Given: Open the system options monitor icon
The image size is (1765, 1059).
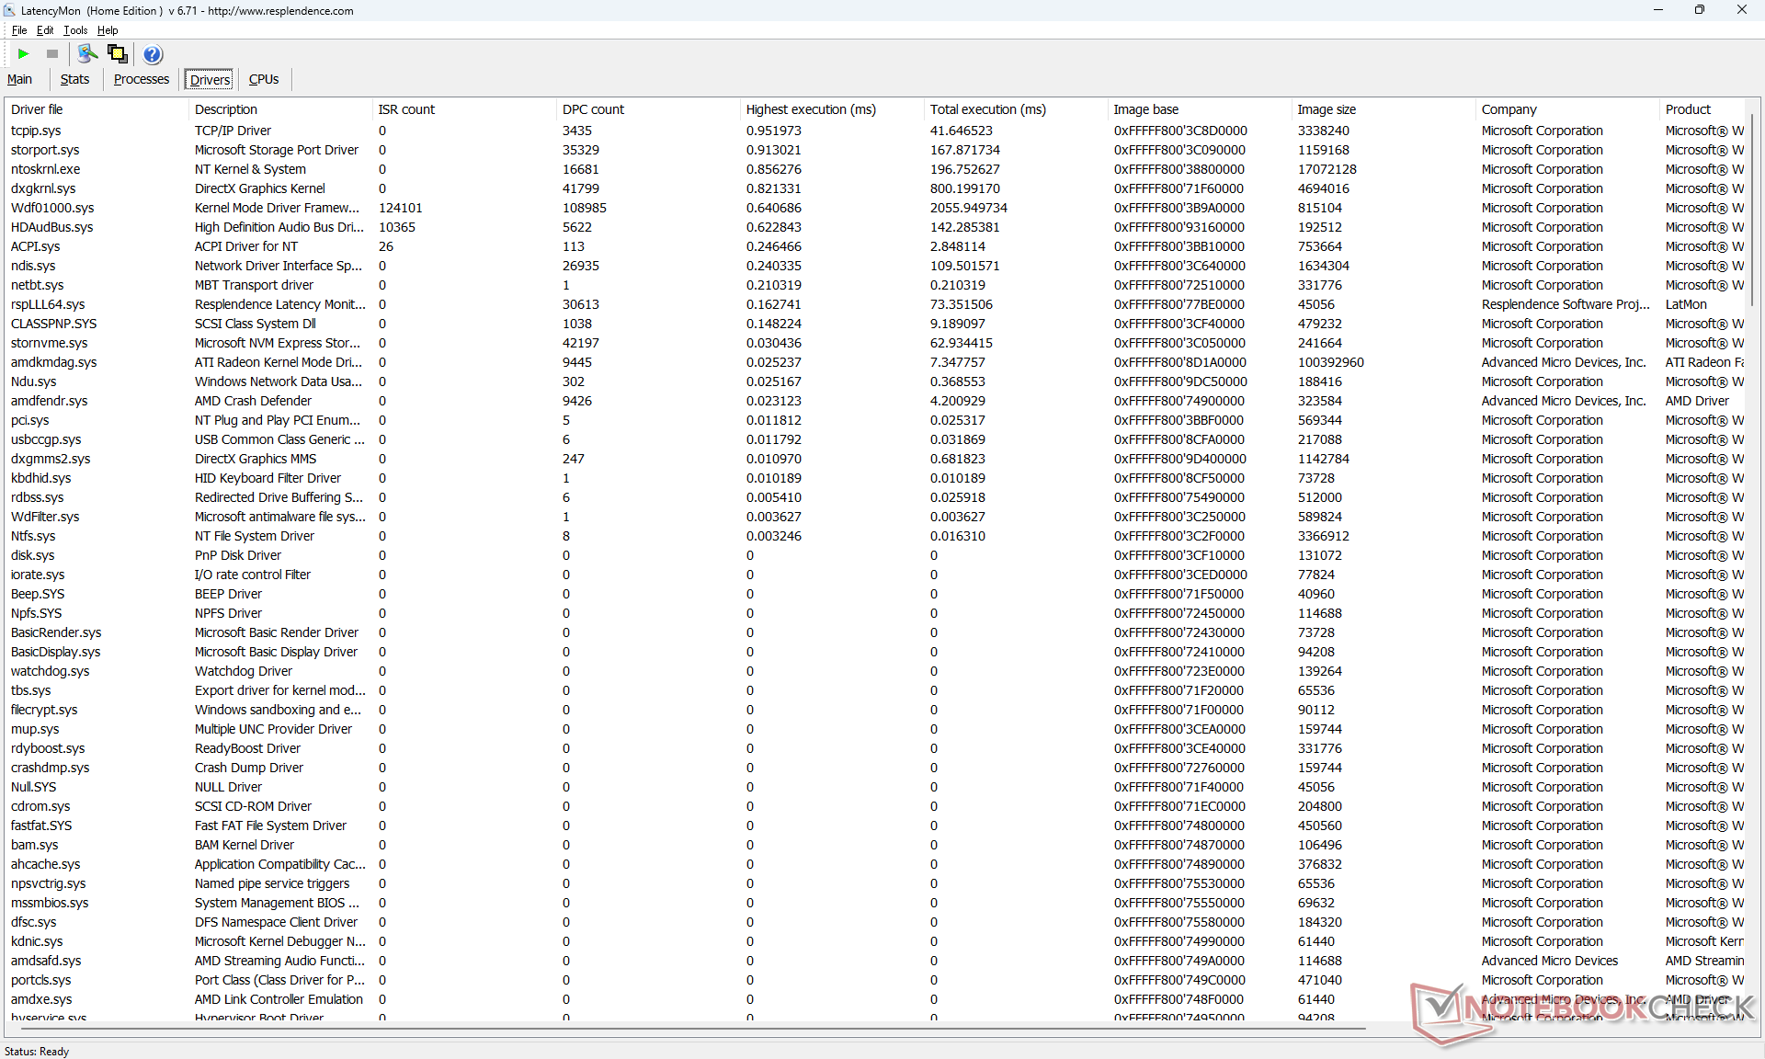Looking at the screenshot, I should (87, 54).
